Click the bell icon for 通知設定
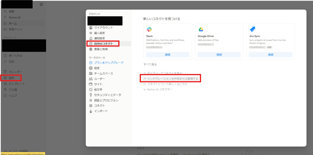The image size is (313, 155). pos(90,38)
